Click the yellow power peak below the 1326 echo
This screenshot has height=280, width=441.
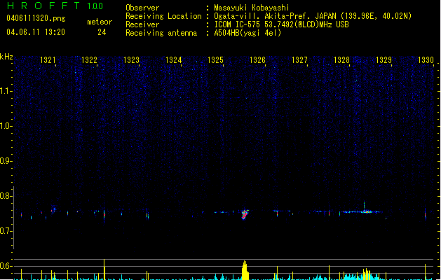point(245,270)
